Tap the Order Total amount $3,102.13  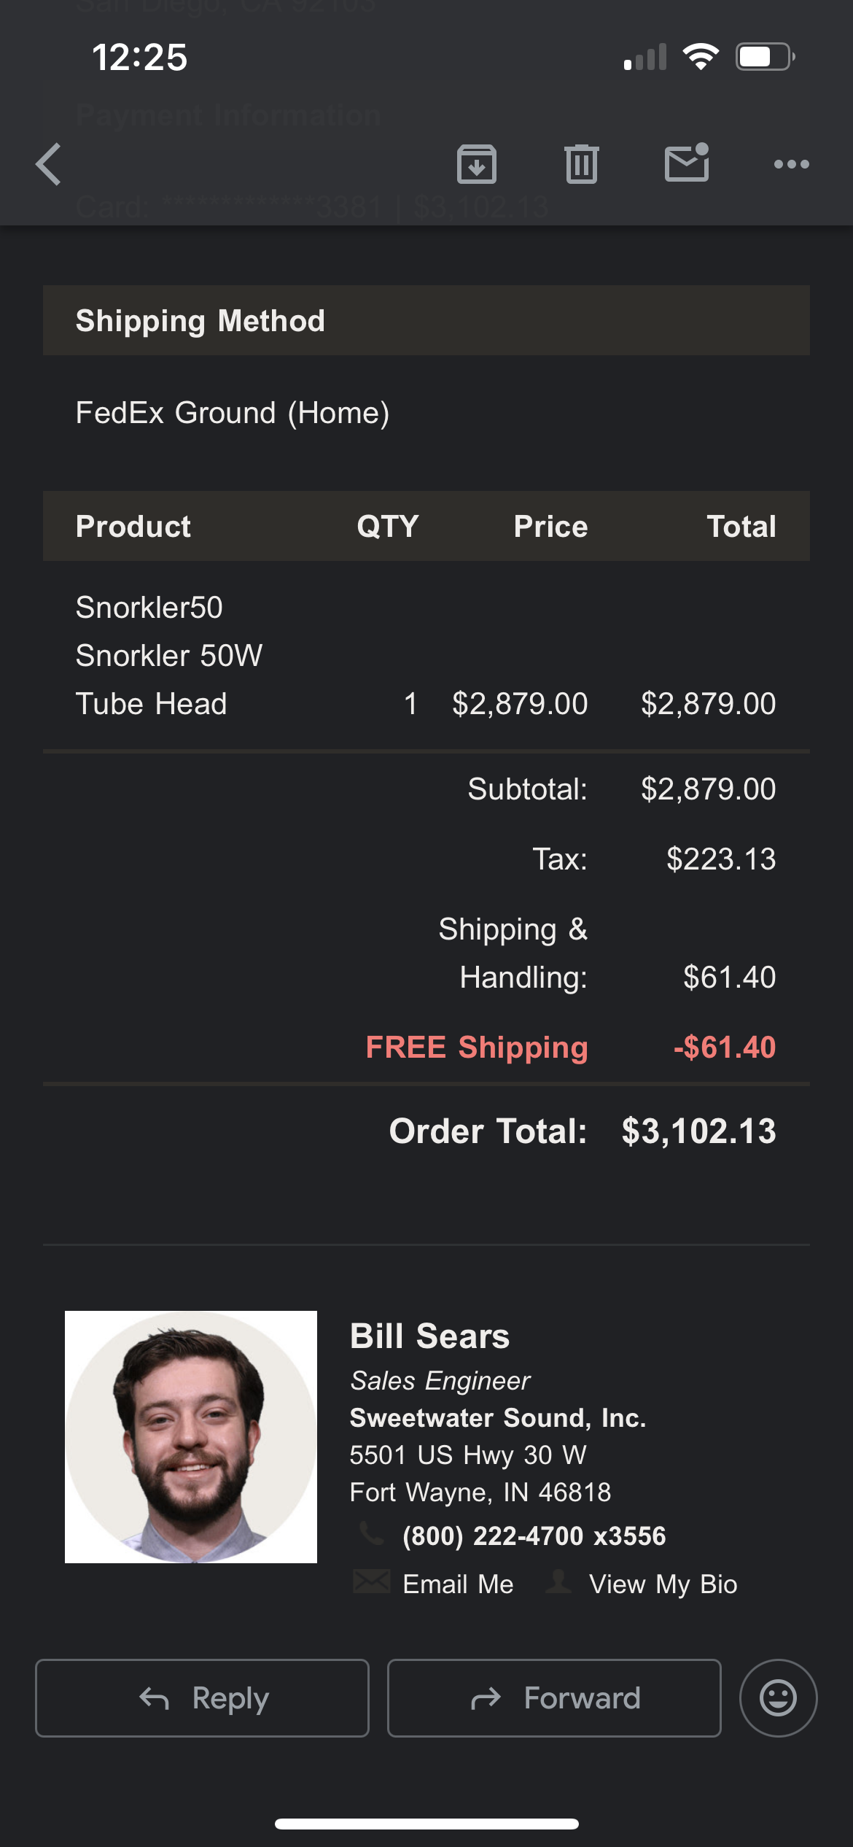tap(698, 1131)
